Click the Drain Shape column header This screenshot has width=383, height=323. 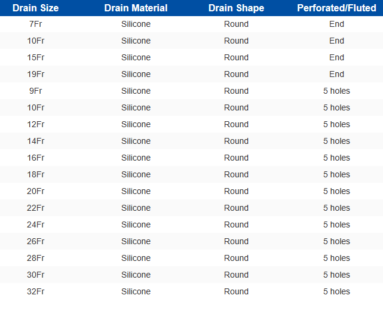coord(236,8)
